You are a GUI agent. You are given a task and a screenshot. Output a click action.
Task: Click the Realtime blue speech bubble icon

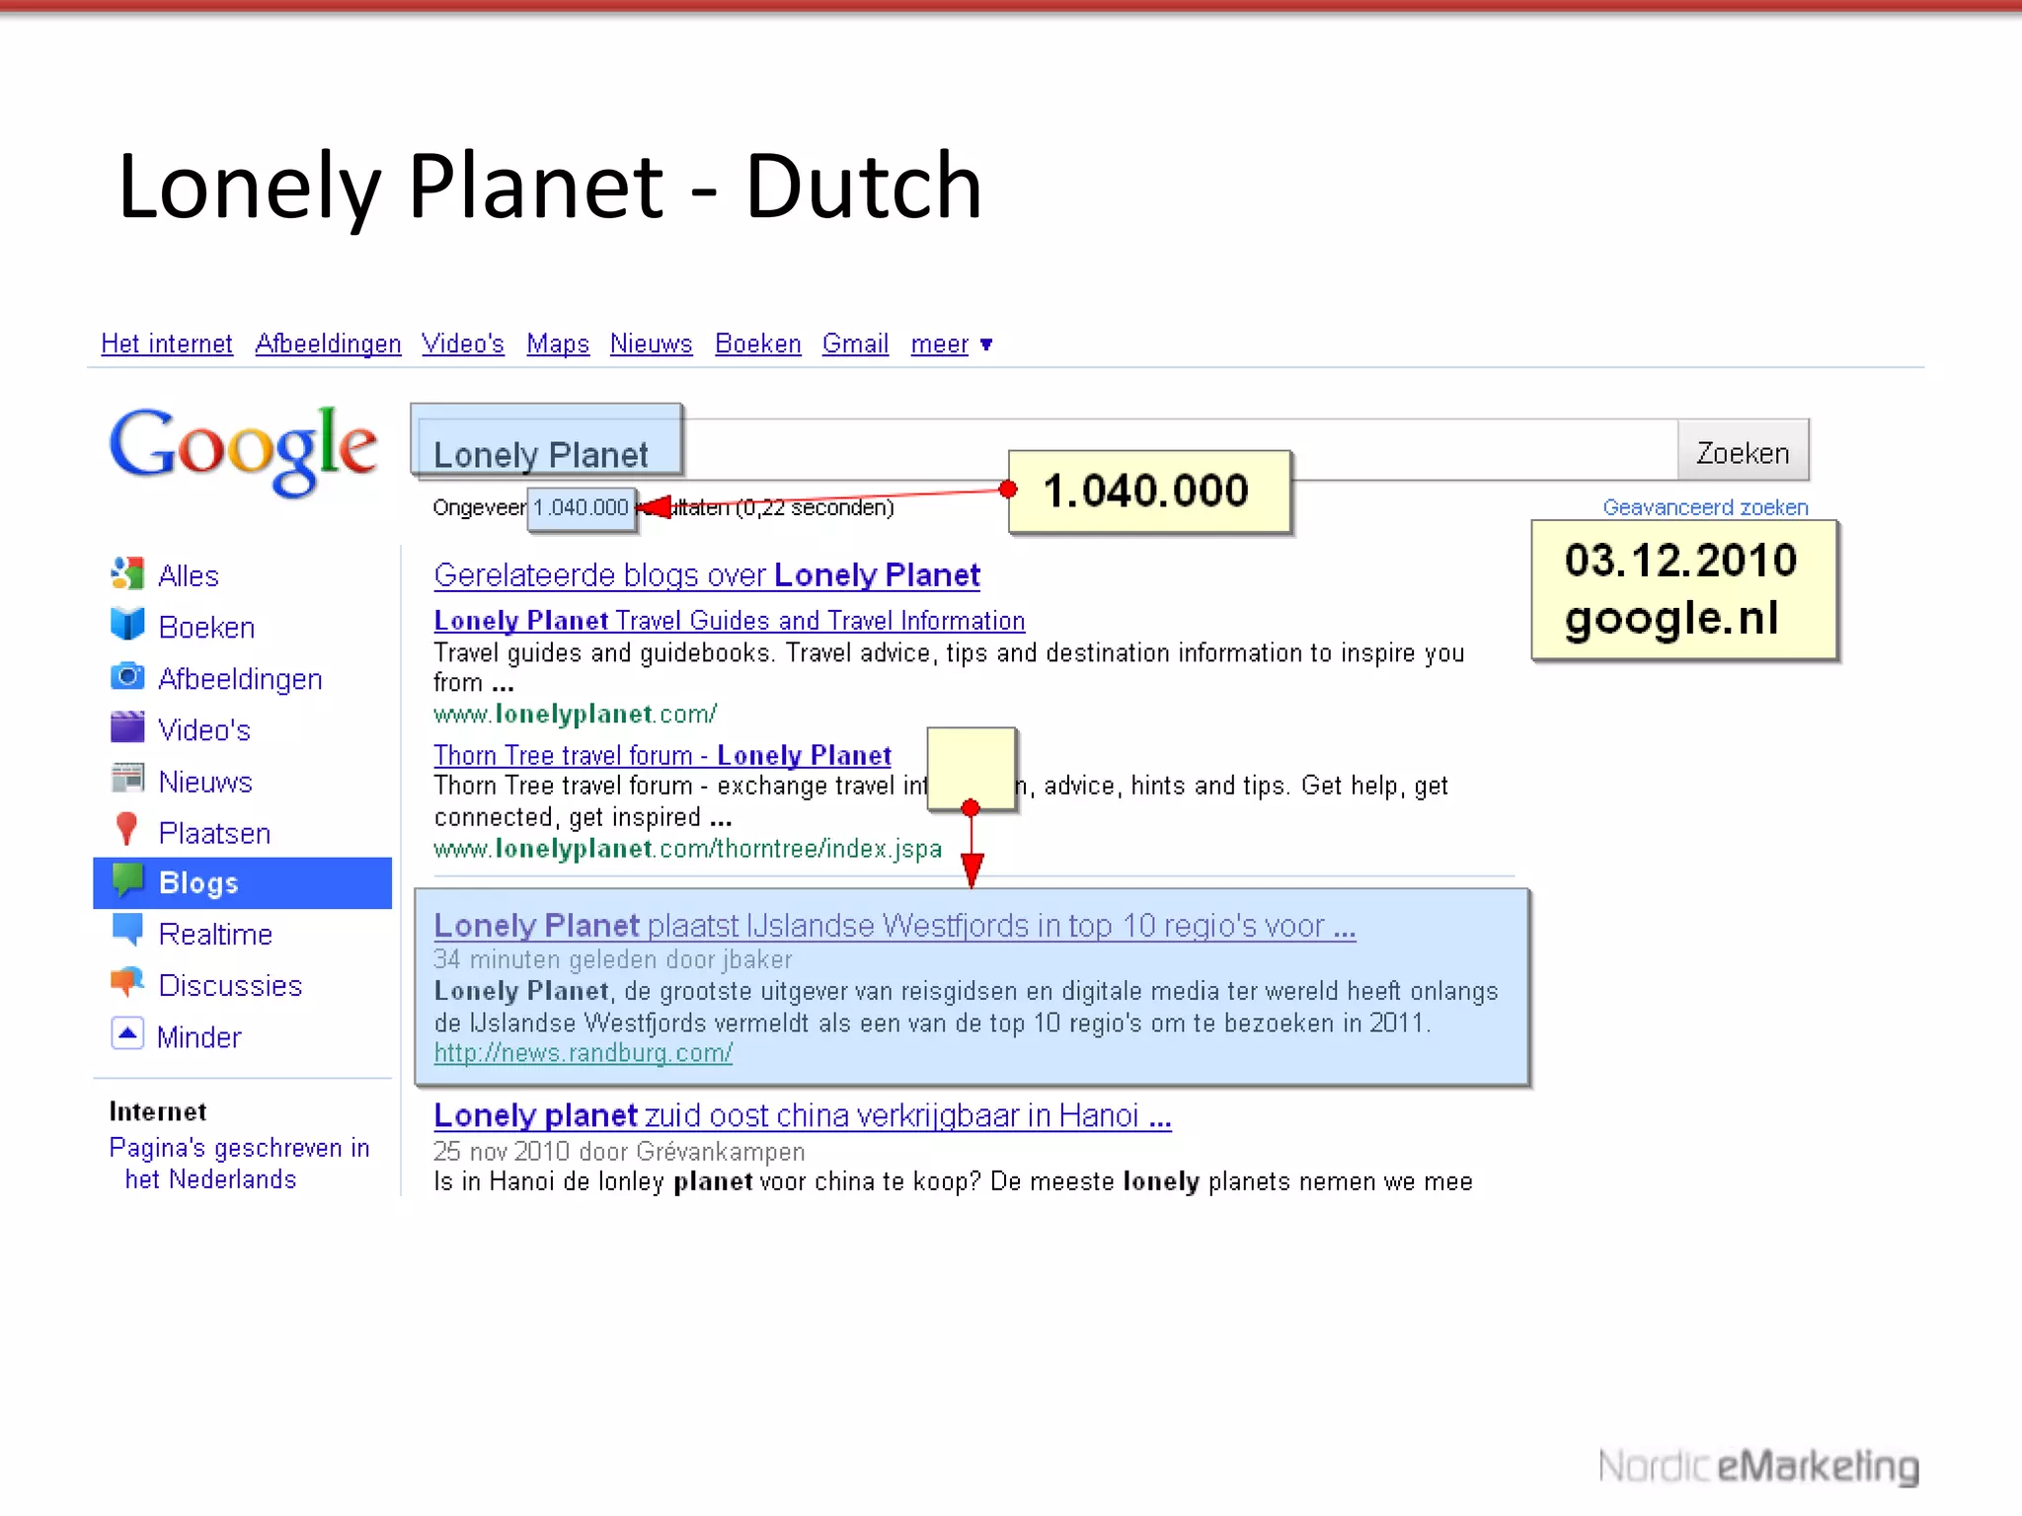pyautogui.click(x=127, y=931)
